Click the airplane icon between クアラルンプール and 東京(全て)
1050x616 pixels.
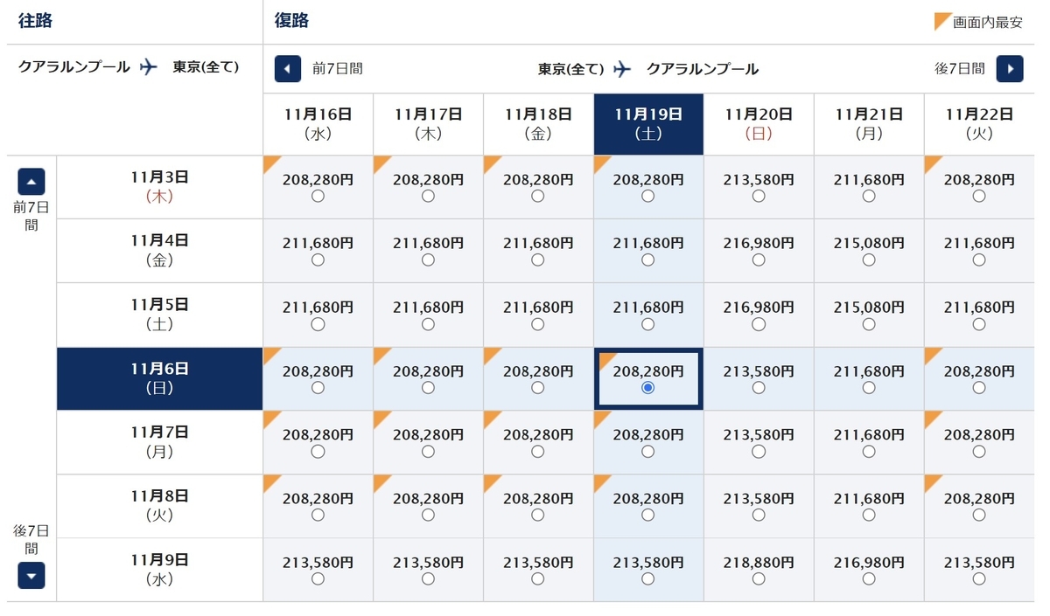tap(149, 66)
